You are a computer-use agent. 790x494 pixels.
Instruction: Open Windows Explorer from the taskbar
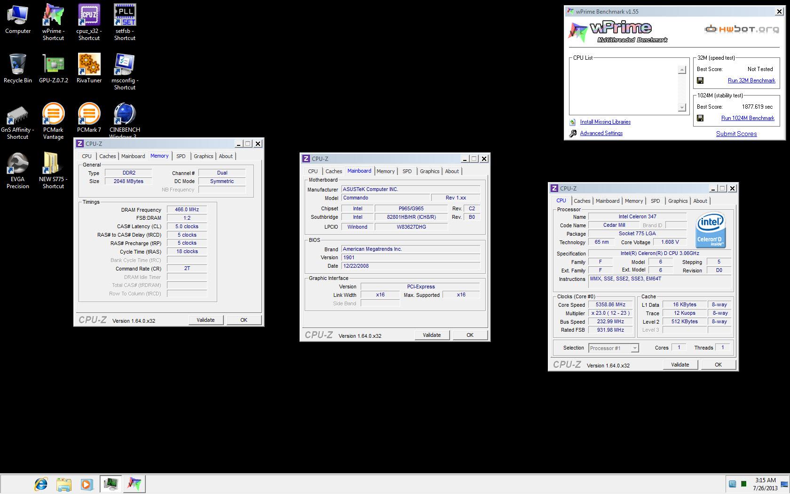tap(63, 484)
